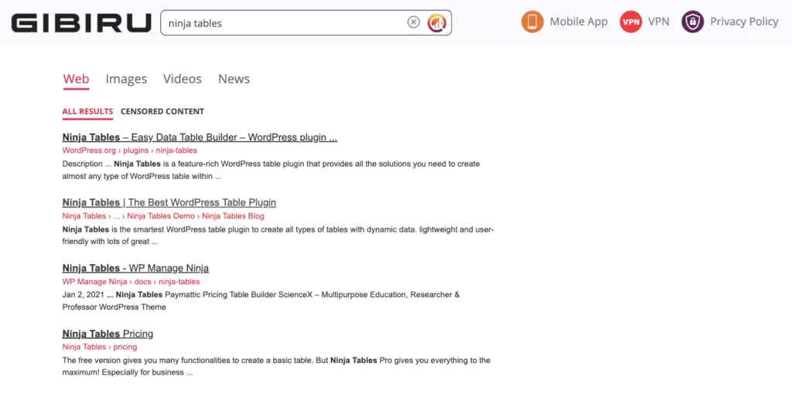Click the "Ninja Tables Demo › Ninja Tables Blog" breadcrumb

[196, 216]
